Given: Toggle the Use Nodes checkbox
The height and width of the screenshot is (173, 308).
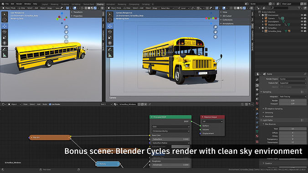Looking at the screenshot, I should tap(50, 104).
